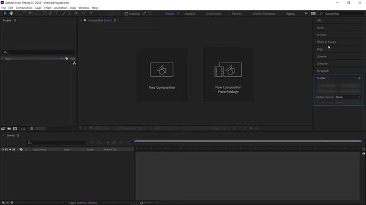Expand the Preview panel
The width and height of the screenshot is (366, 205).
pos(321,35)
